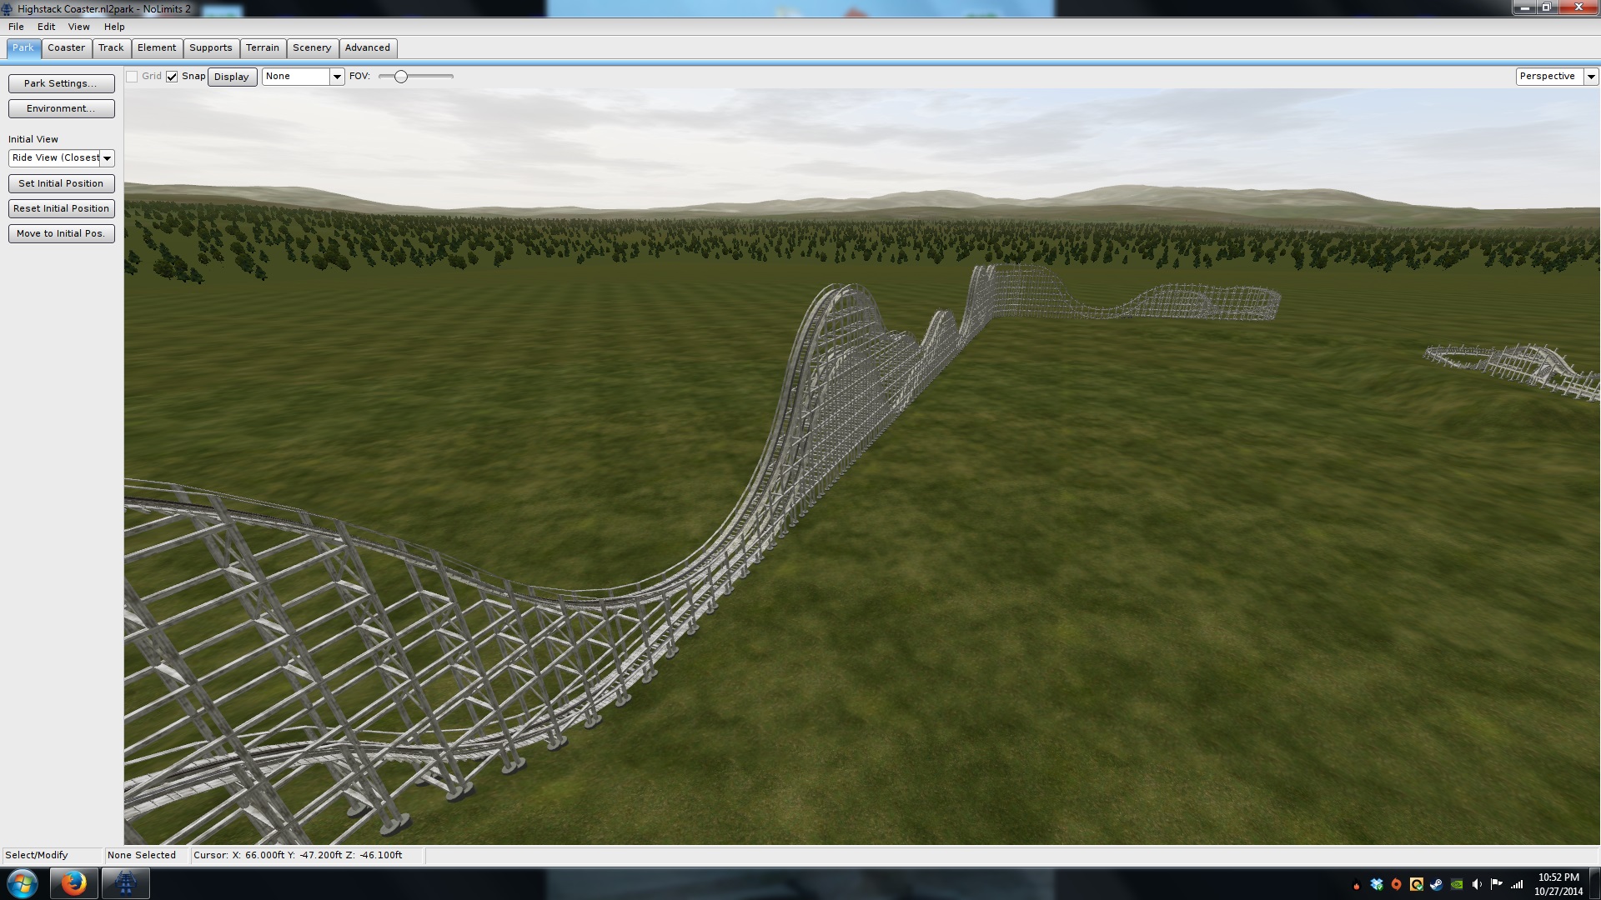This screenshot has width=1601, height=900.
Task: Click the FOV slider handle
Action: pos(401,77)
